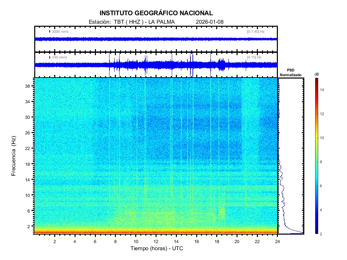Click the top 0.1–40 Hz waveform trace

coord(156,39)
